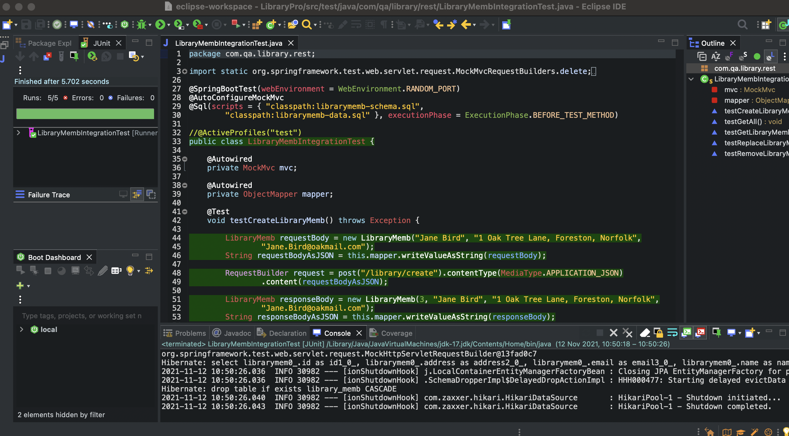Toggle Pin Console in the Console view

click(x=717, y=332)
